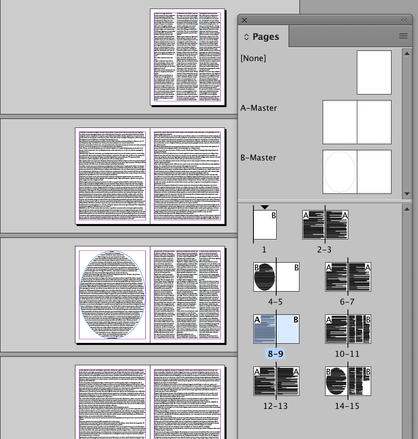The image size is (418, 439).
Task: Click the spread label 12-13
Action: [x=275, y=406]
